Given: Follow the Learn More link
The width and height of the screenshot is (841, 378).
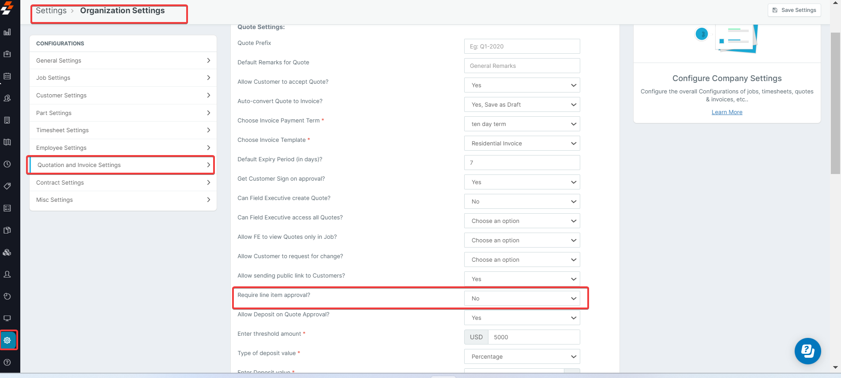Looking at the screenshot, I should pos(727,112).
